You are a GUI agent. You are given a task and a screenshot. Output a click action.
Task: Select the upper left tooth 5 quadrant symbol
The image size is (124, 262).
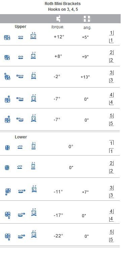pyautogui.click(x=111, y=124)
